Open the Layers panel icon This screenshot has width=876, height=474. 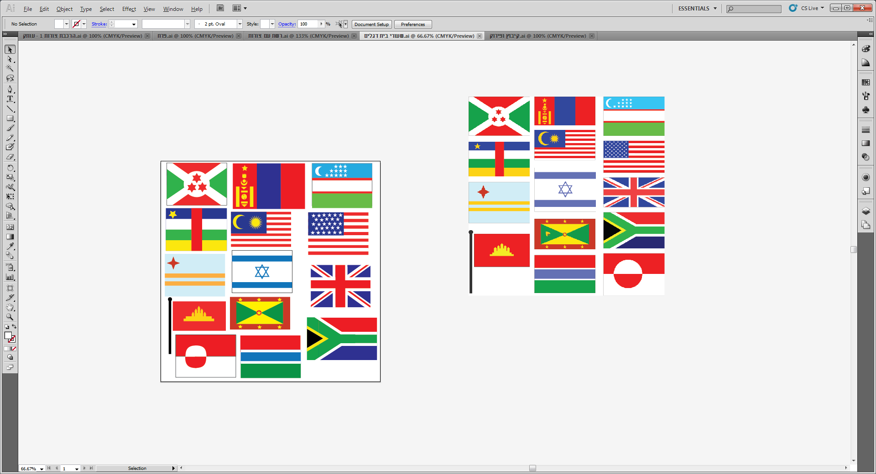point(866,211)
